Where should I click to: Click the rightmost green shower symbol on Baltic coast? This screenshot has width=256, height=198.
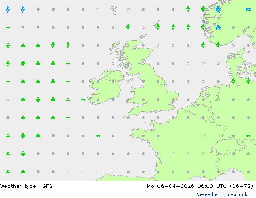coord(248,81)
